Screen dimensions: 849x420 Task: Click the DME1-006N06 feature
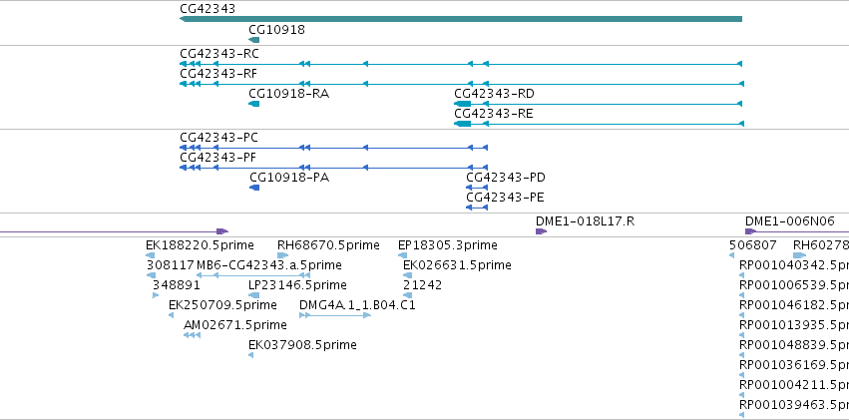(x=797, y=231)
